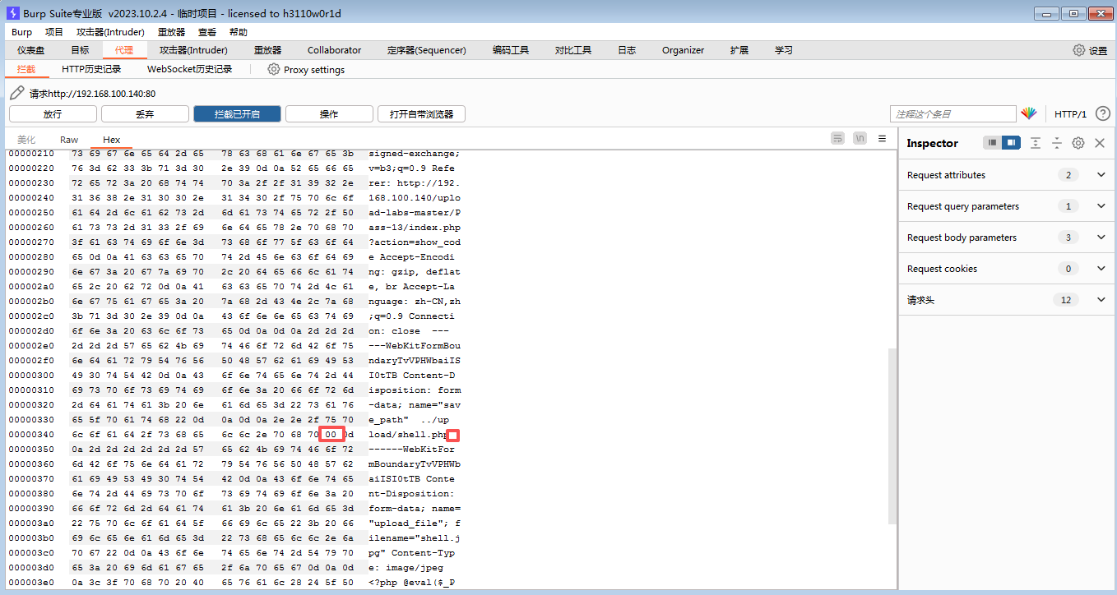Click the Proxy settings gear icon
The width and height of the screenshot is (1117, 595).
274,70
